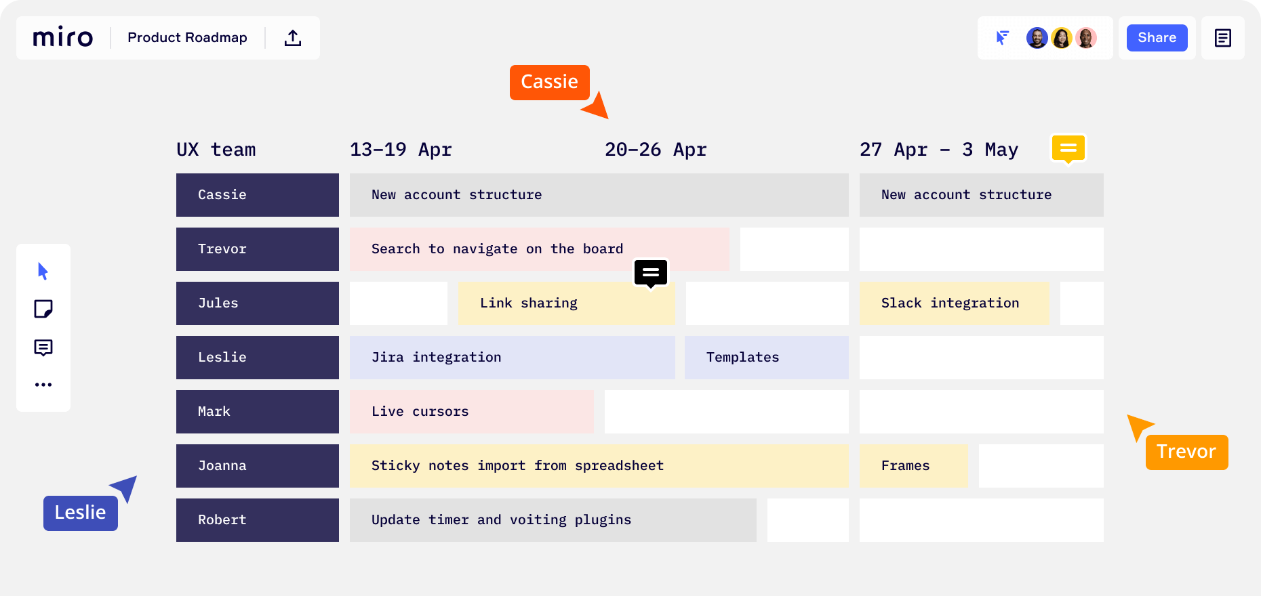This screenshot has width=1261, height=596.
Task: Click the export board upload icon
Action: tap(293, 38)
